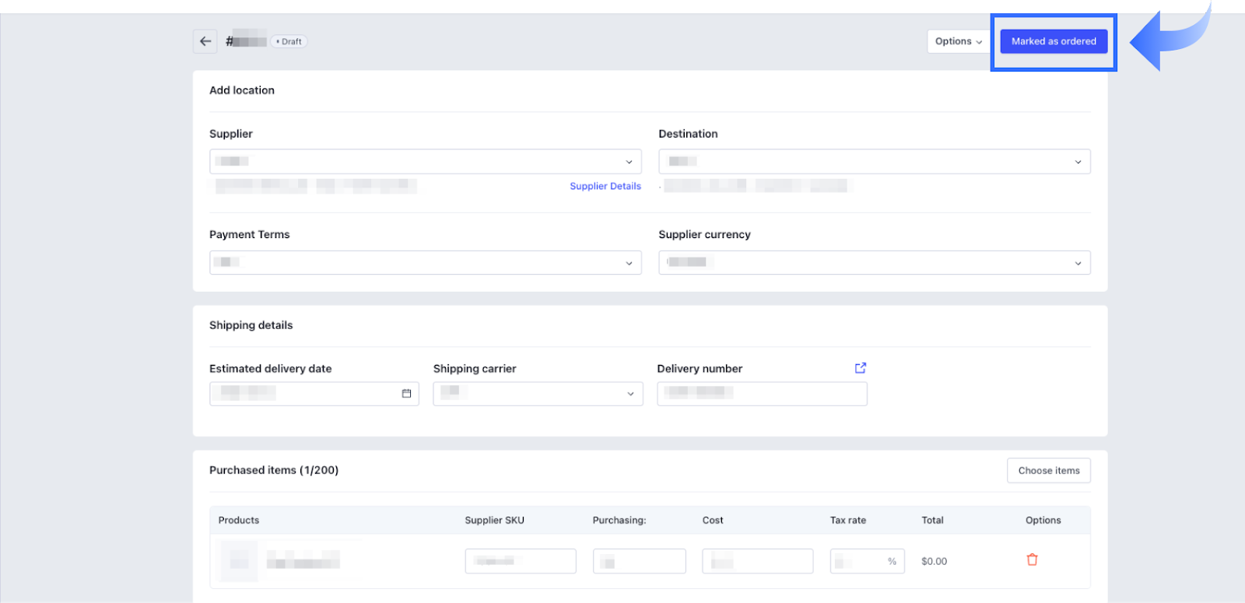This screenshot has width=1245, height=603.
Task: Click the Draft status badge
Action: click(289, 42)
